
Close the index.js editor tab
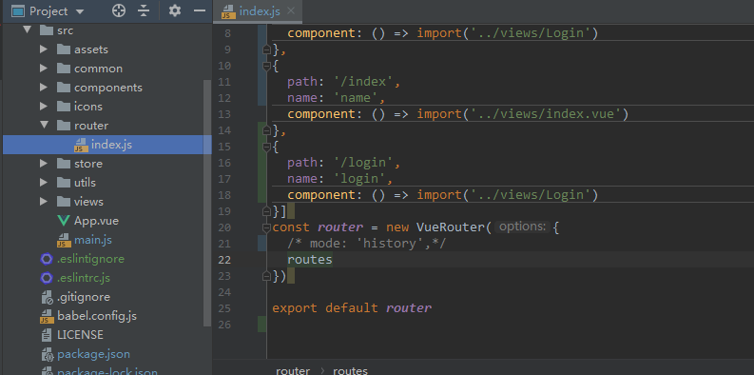click(290, 10)
